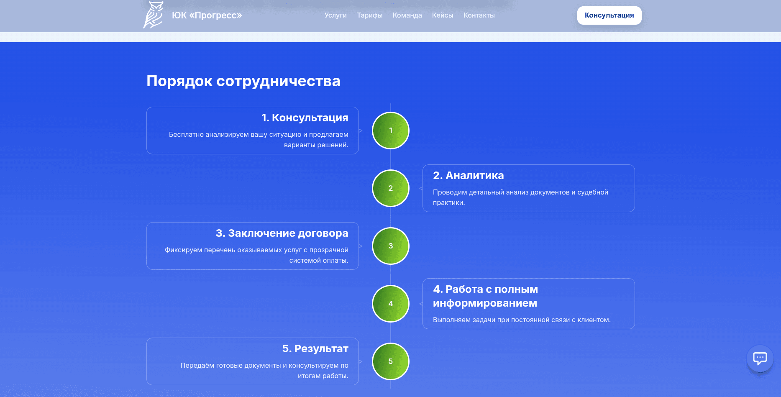Viewport: 781px width, 397px height.
Task: Click the green circle numbered 1
Action: point(390,130)
